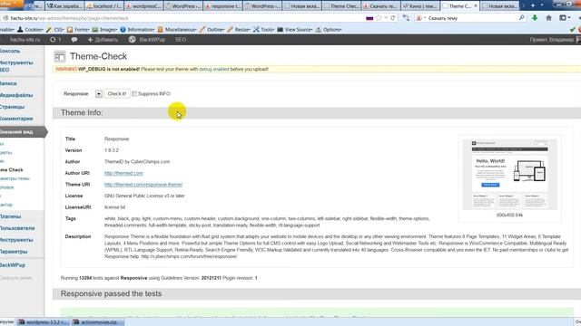This screenshot has width=581, height=326.
Task: Open Пользователи in the WordPress sidebar
Action: pyautogui.click(x=17, y=228)
